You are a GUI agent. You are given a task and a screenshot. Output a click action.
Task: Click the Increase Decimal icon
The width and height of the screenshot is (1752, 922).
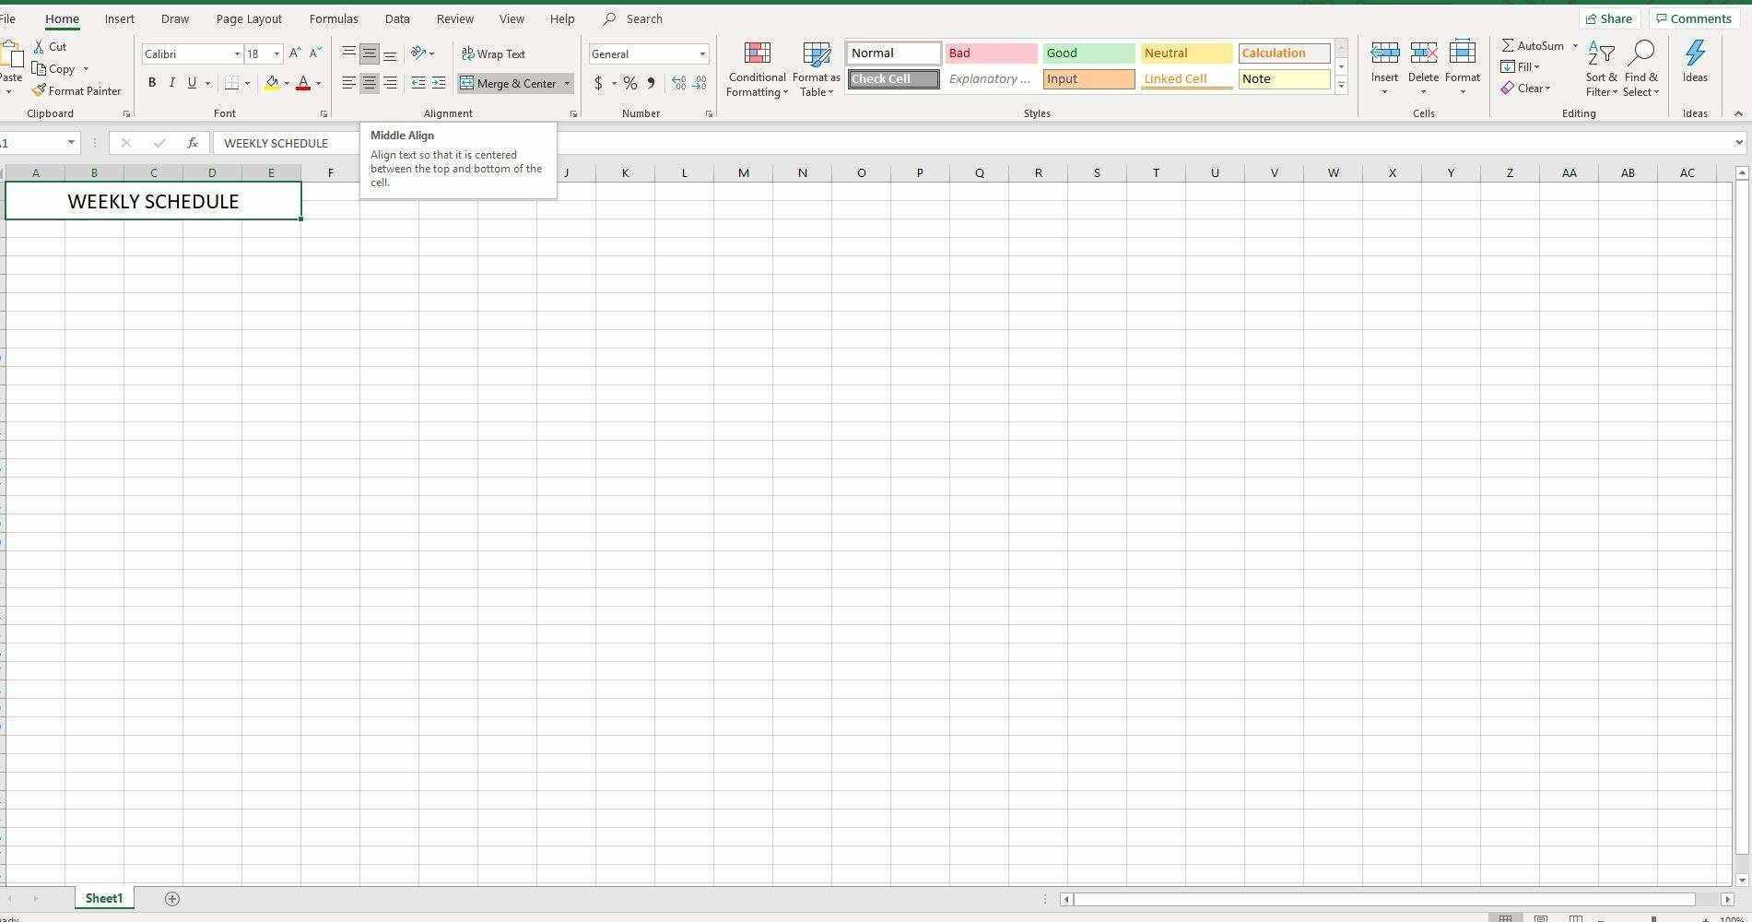[x=679, y=83]
